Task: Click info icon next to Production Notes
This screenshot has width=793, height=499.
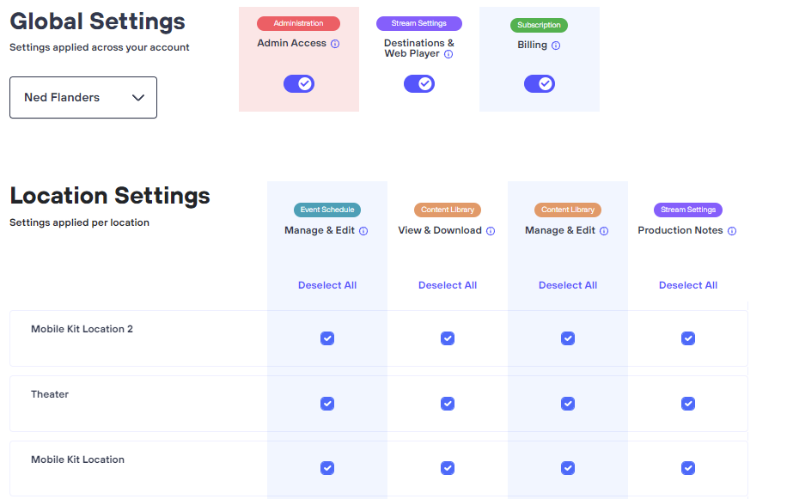Action: (x=732, y=231)
